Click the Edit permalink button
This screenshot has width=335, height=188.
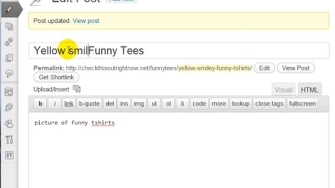(264, 68)
